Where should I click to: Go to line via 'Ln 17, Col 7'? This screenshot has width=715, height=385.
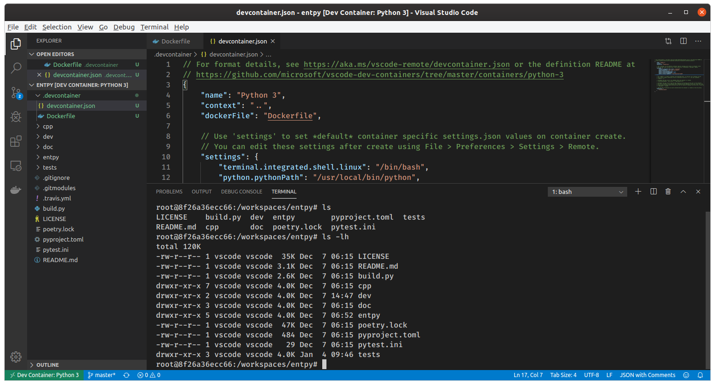[528, 375]
